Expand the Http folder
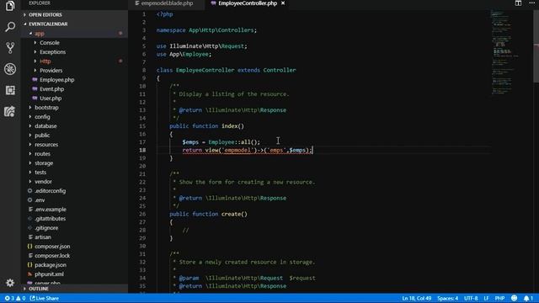Image resolution: width=539 pixels, height=303 pixels. pyautogui.click(x=75, y=61)
